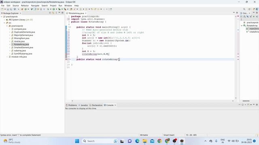Collapse the practiceprob project root node
The width and height of the screenshot is (259, 145).
point(2,17)
